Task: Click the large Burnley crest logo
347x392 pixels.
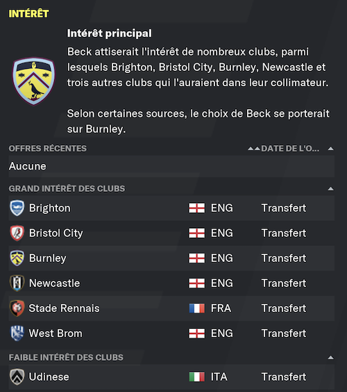Action: click(34, 81)
